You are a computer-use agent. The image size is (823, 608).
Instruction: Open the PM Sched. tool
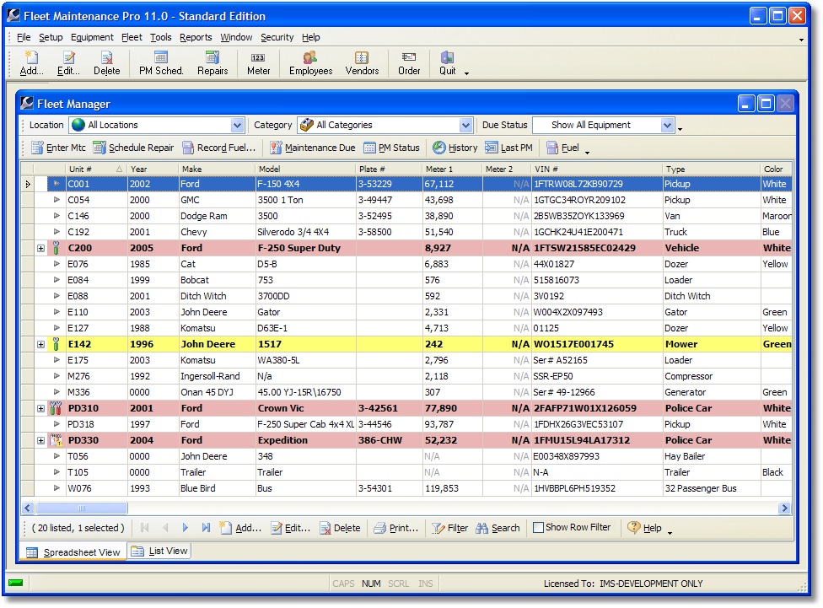160,63
